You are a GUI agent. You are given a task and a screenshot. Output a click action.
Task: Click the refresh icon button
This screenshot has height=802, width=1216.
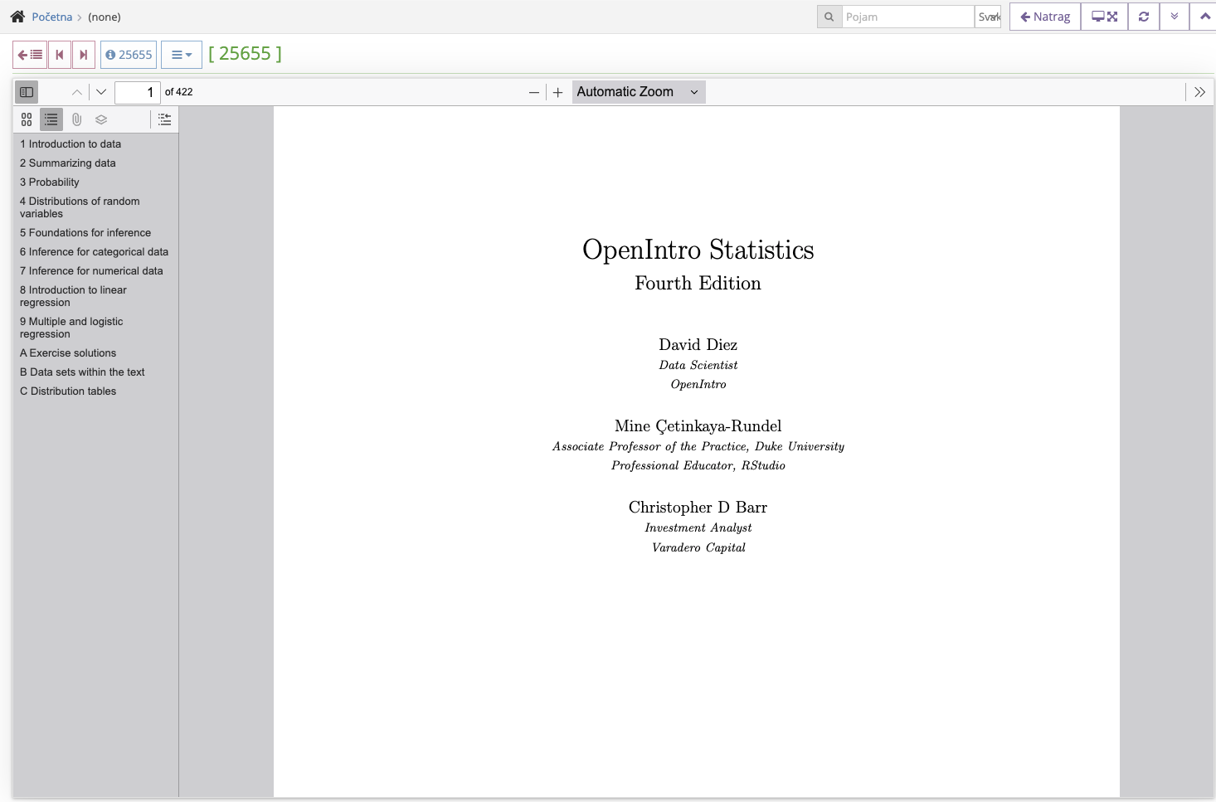pos(1144,17)
